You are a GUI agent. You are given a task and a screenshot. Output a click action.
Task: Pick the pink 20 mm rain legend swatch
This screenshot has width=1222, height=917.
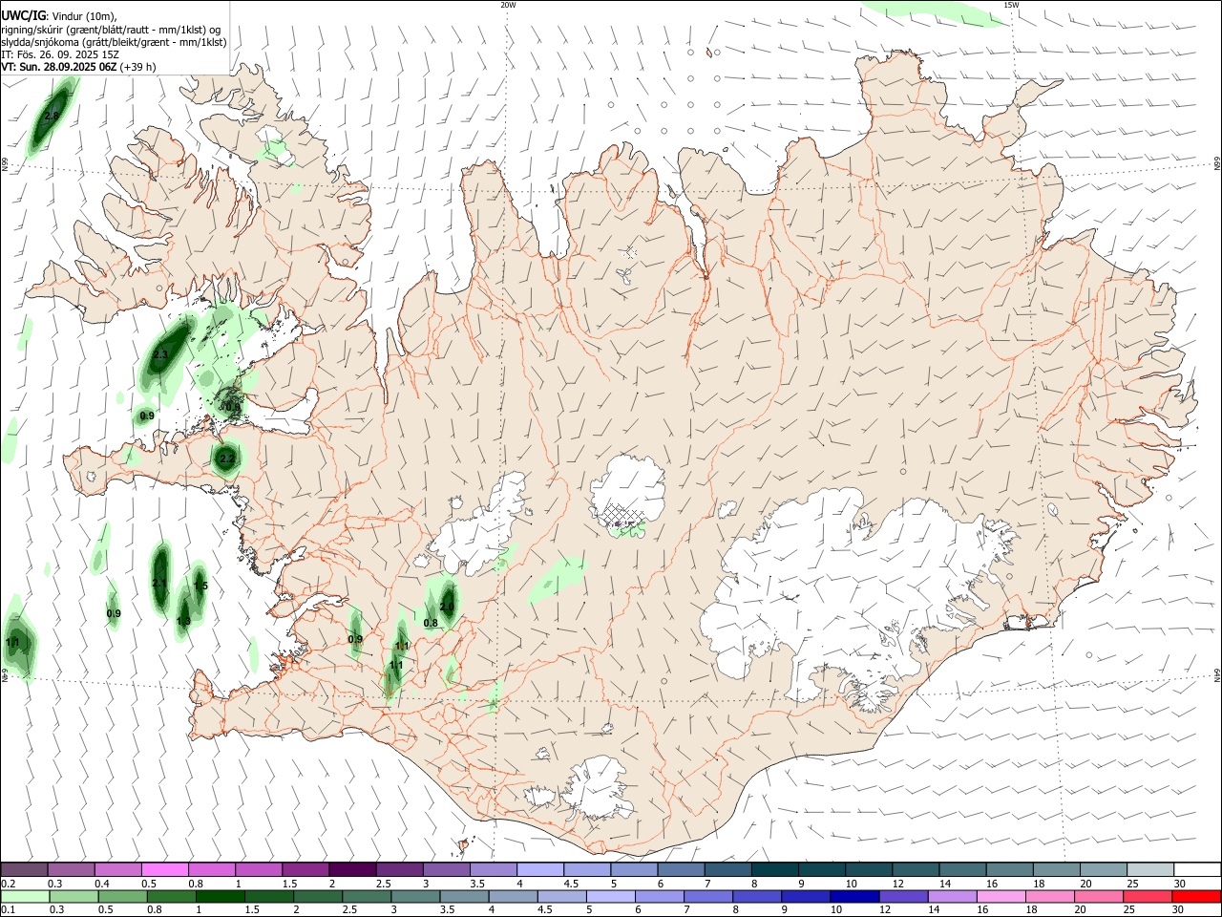pyautogui.click(x=1099, y=896)
